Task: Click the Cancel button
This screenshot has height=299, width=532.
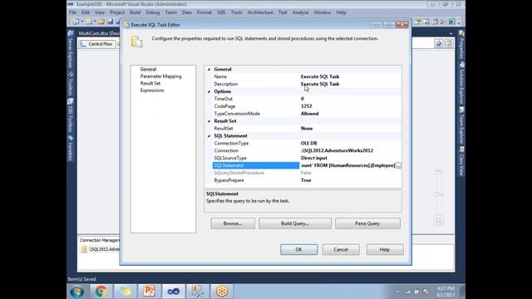Action: tap(341, 249)
